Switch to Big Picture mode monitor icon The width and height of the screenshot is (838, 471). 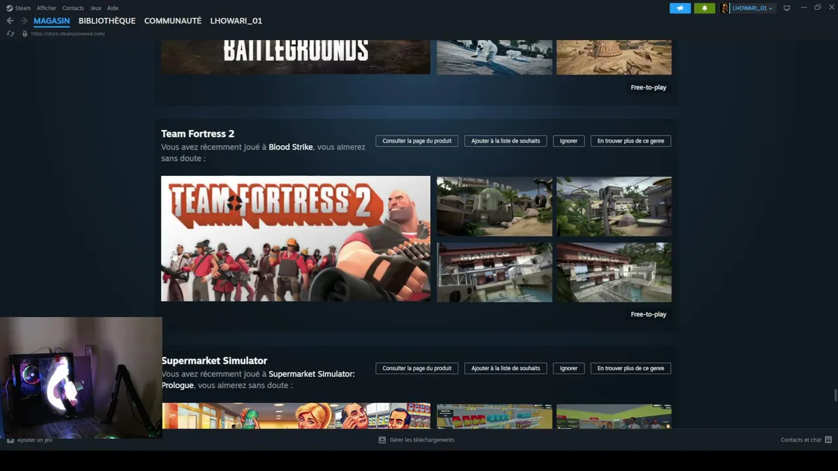(x=787, y=8)
